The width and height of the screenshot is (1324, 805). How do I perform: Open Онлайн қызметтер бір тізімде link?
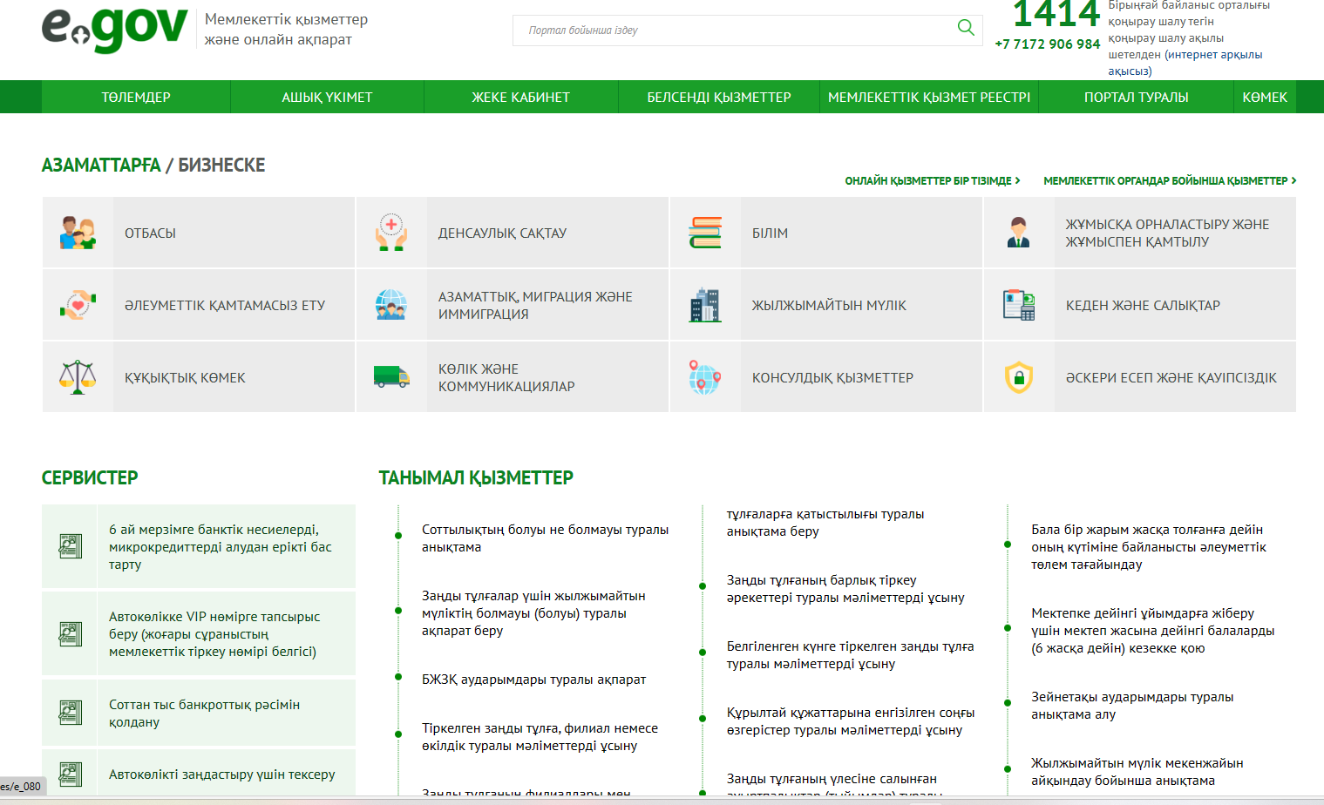pos(932,180)
